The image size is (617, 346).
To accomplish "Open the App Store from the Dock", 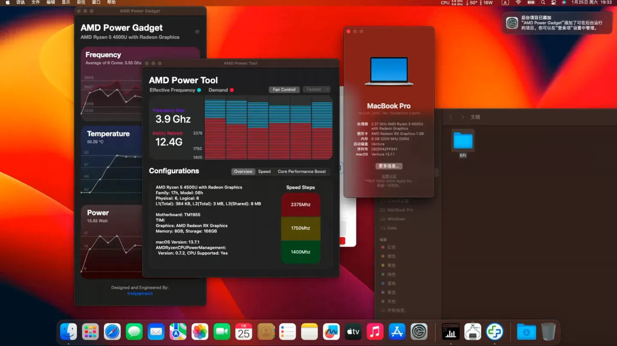I will pyautogui.click(x=397, y=331).
